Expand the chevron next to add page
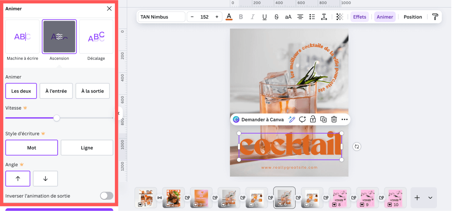This screenshot has height=211, width=452. (x=430, y=198)
